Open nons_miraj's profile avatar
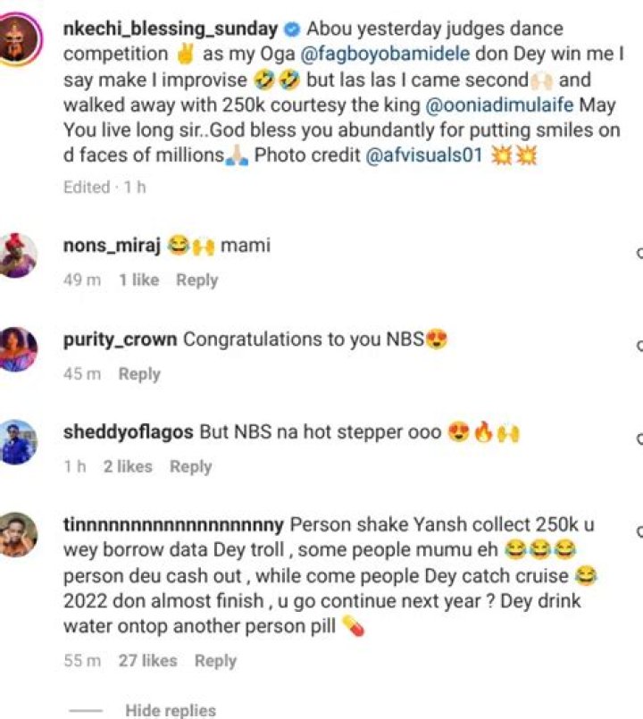Viewport: 643px width, 719px height. tap(18, 255)
